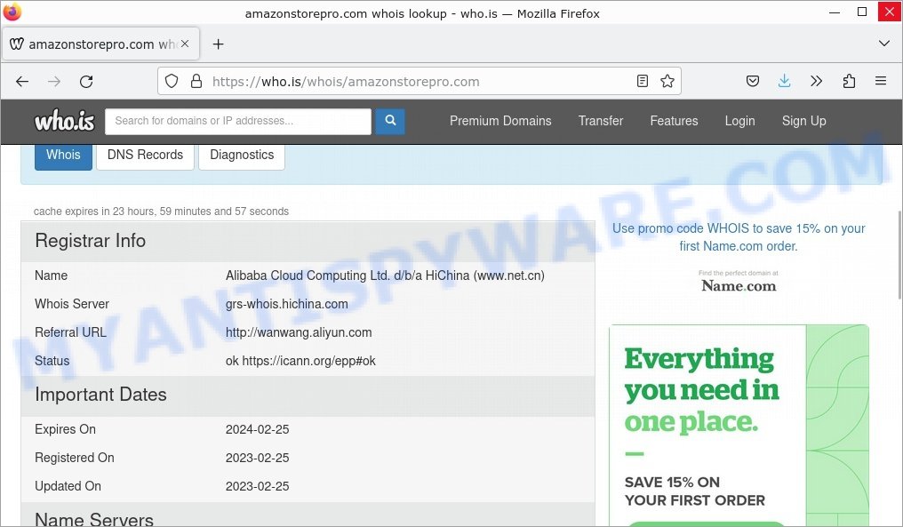This screenshot has height=527, width=903.
Task: Click the status ok https://icann.org/epp#ok text
Action: 300,361
